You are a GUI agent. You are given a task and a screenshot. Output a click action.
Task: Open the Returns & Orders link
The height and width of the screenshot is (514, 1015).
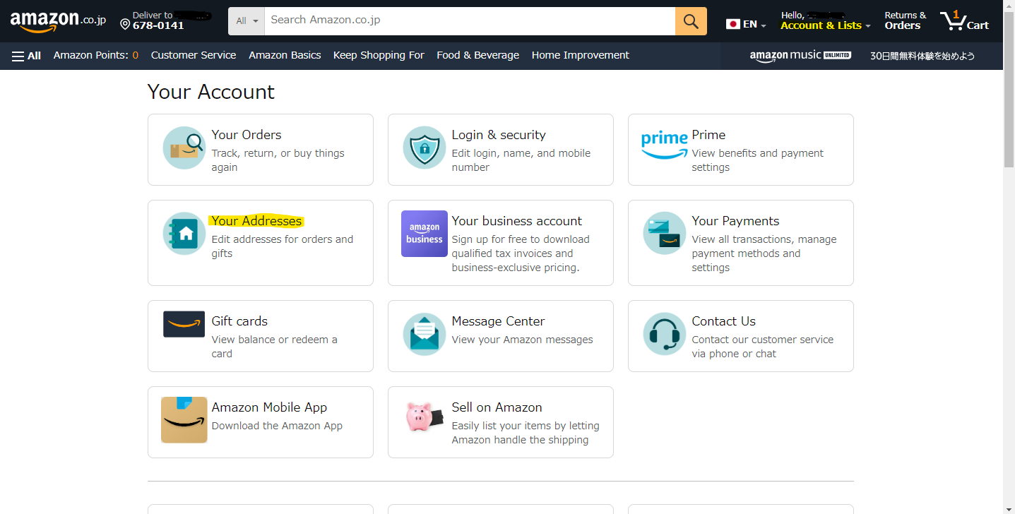pyautogui.click(x=905, y=20)
